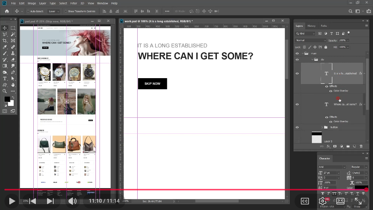Click Add layer mask icon
This screenshot has height=210, width=373.
click(x=335, y=146)
